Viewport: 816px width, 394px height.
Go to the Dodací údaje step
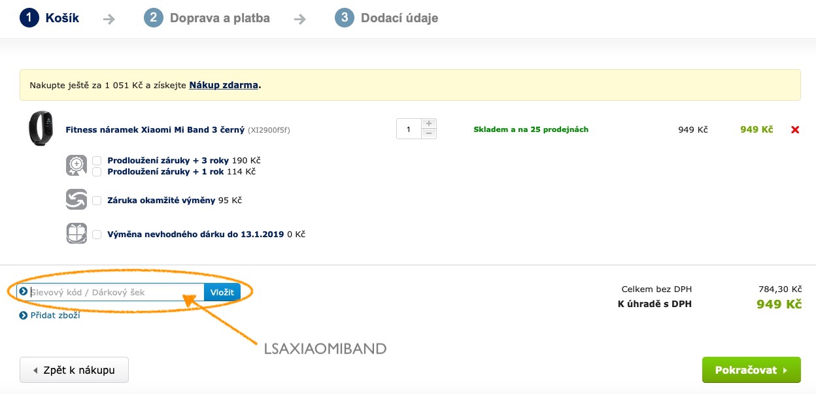tap(399, 18)
